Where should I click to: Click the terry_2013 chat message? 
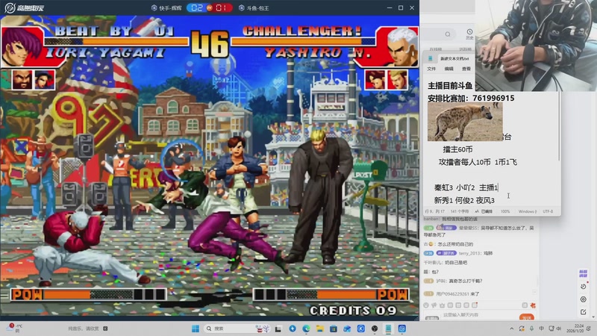pos(458,253)
